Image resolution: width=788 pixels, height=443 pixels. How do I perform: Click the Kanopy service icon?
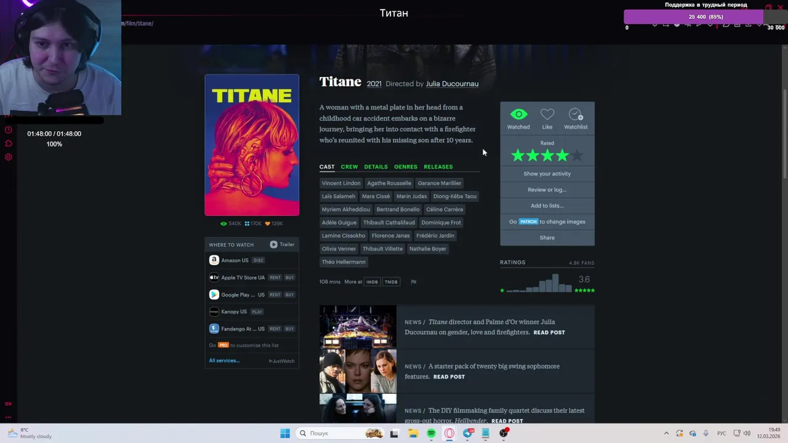coord(214,312)
